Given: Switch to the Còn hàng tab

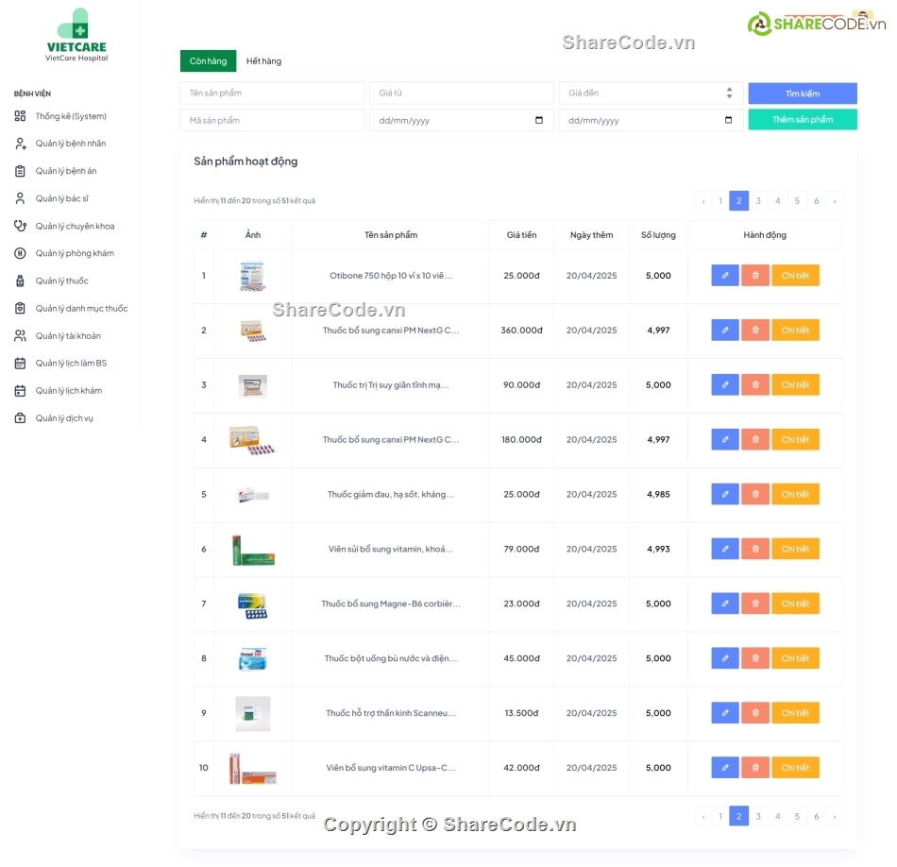Looking at the screenshot, I should [209, 61].
